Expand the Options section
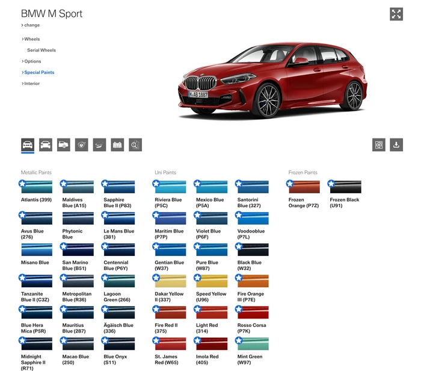Screen dimensions: 433x371 pos(31,61)
